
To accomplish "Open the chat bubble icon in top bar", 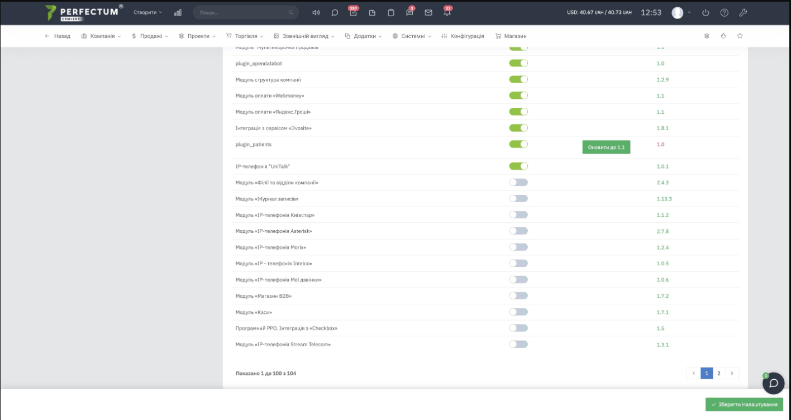I will click(x=335, y=12).
